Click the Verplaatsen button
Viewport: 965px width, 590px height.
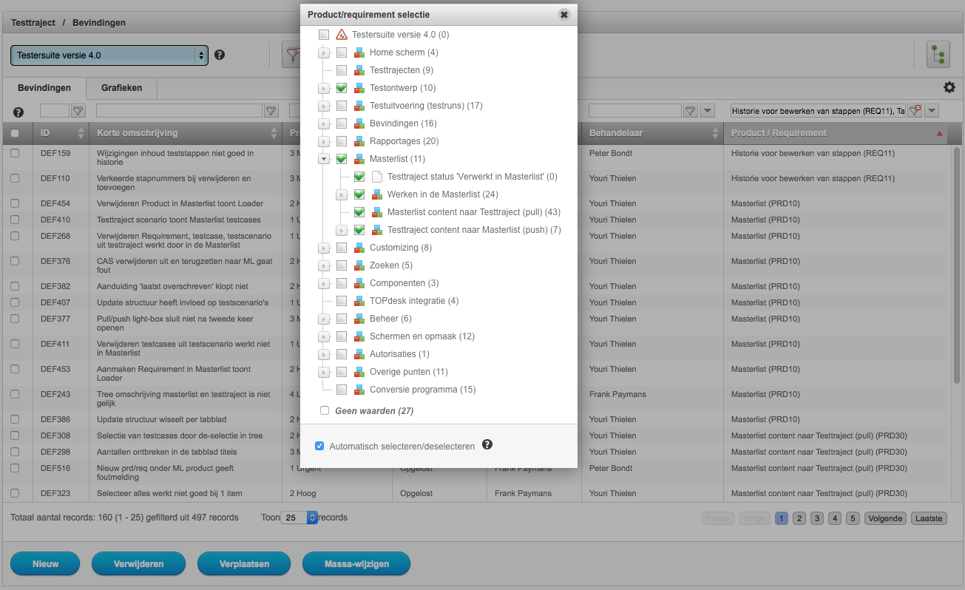pyautogui.click(x=244, y=563)
